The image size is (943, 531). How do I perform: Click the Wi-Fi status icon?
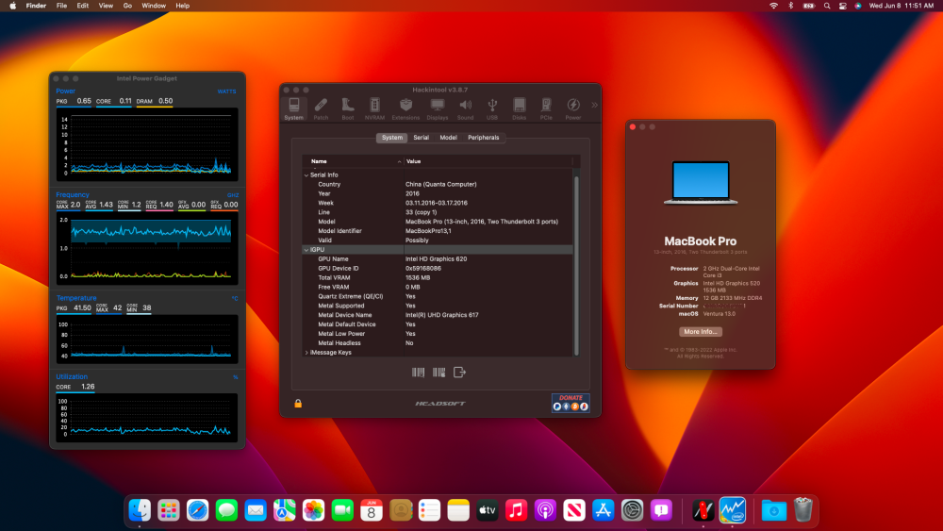click(x=773, y=6)
